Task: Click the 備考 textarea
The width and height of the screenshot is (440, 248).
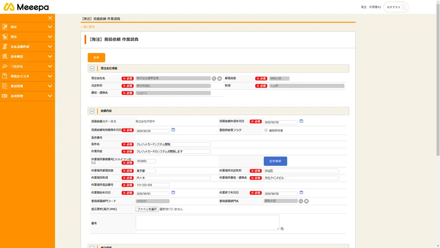Action: pyautogui.click(x=207, y=222)
